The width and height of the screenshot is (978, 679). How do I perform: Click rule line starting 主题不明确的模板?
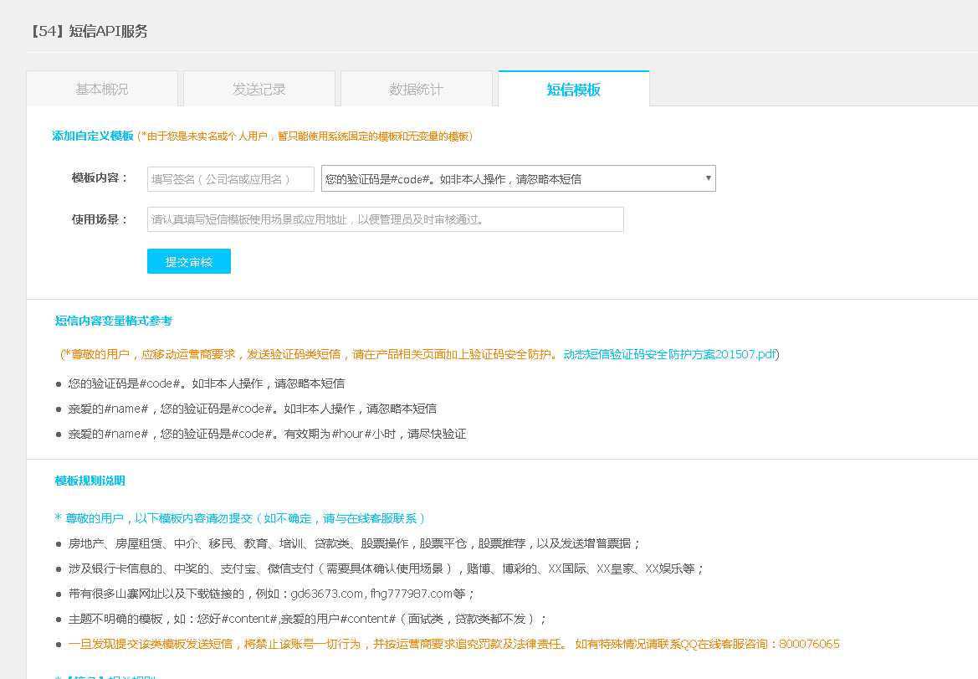[x=308, y=619]
